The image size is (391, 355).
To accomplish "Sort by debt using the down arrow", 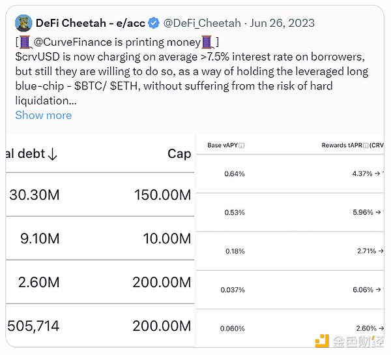I will (x=53, y=154).
